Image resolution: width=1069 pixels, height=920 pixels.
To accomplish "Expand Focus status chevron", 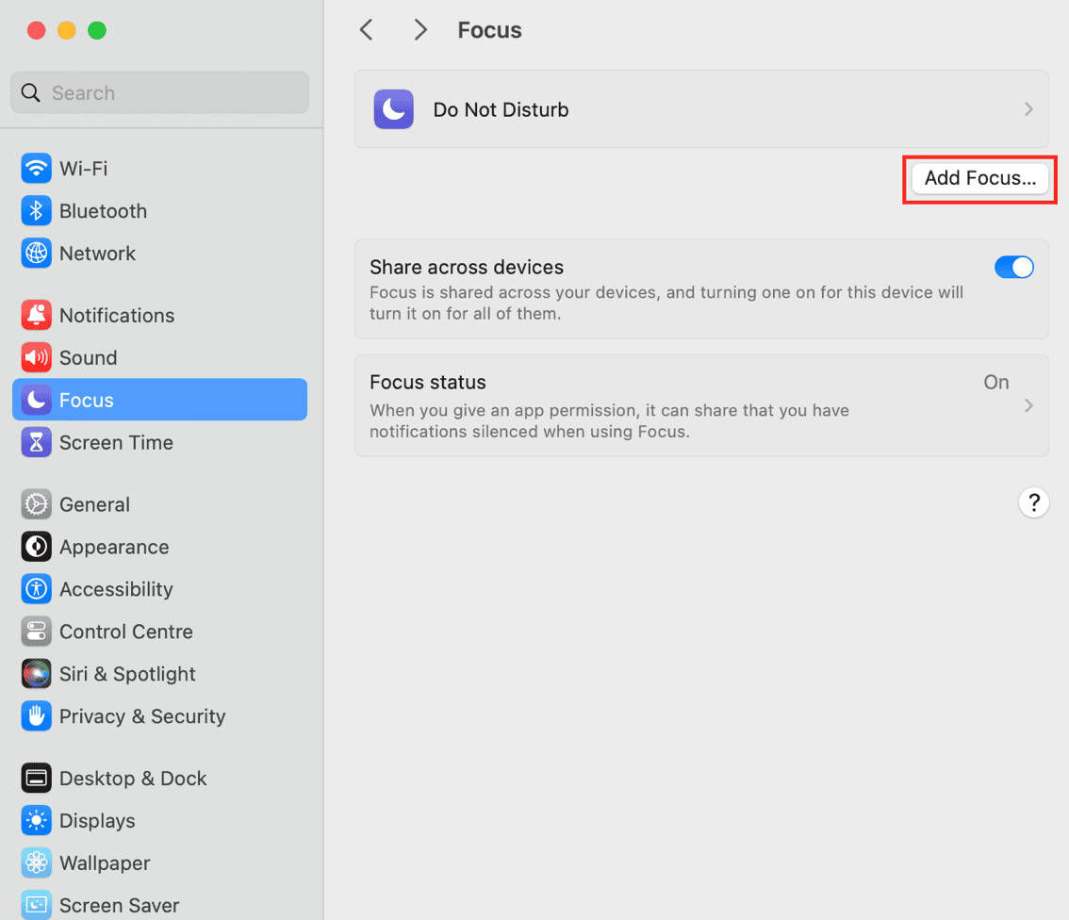I will pyautogui.click(x=1028, y=406).
